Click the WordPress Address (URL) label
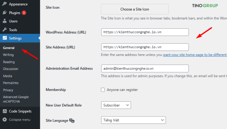The image size is (227, 129). pos(66,32)
